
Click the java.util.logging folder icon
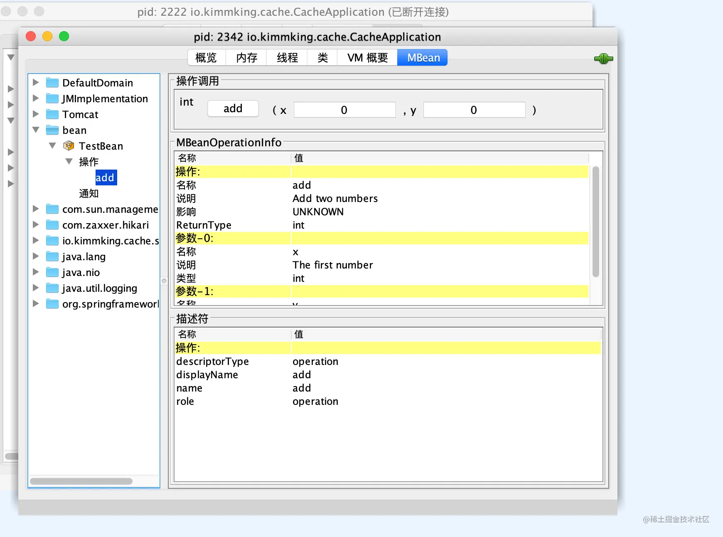(52, 288)
